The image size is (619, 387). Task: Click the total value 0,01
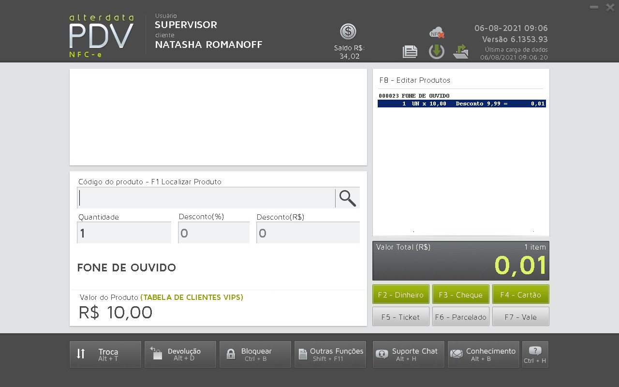point(520,265)
